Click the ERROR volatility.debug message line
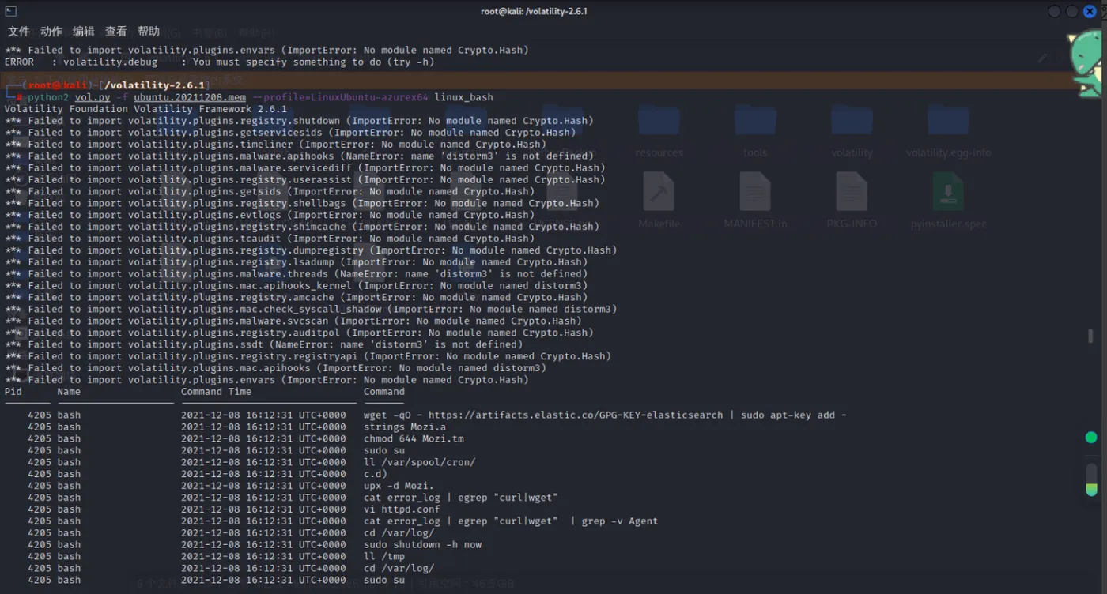The width and height of the screenshot is (1107, 594). click(x=220, y=62)
